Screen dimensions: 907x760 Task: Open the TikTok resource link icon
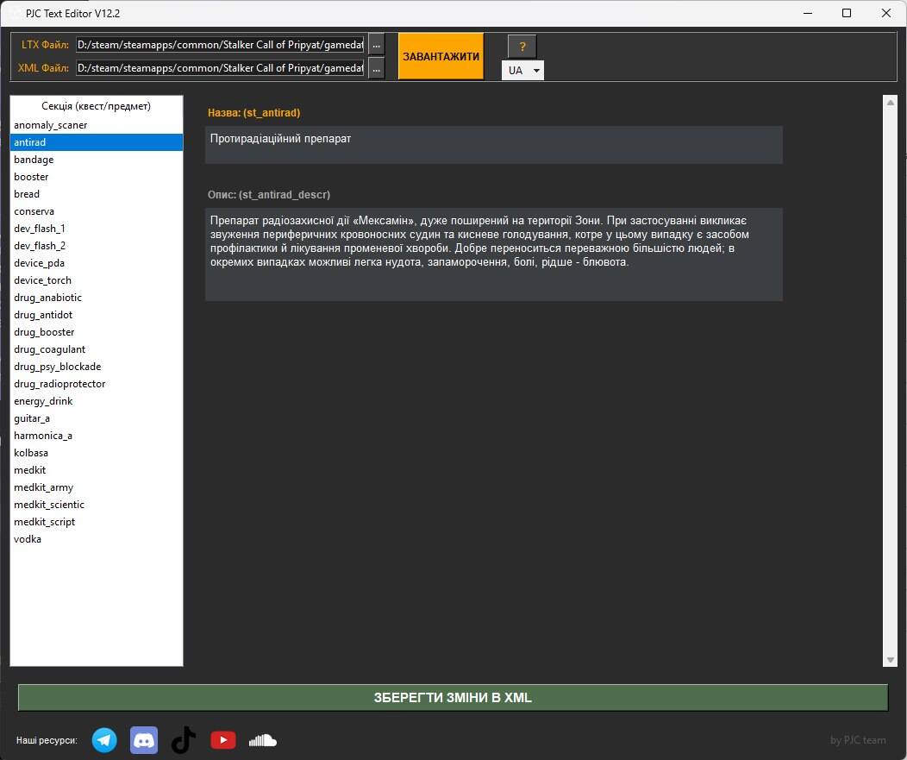pyautogui.click(x=184, y=740)
